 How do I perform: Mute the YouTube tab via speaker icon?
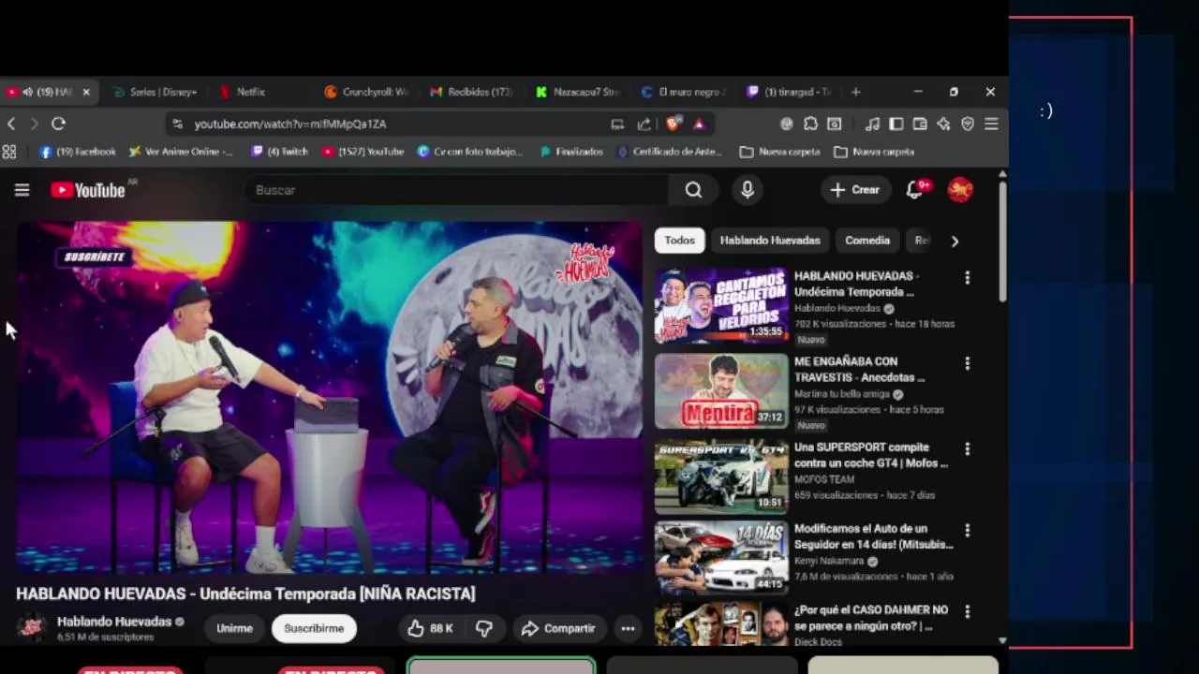(27, 92)
